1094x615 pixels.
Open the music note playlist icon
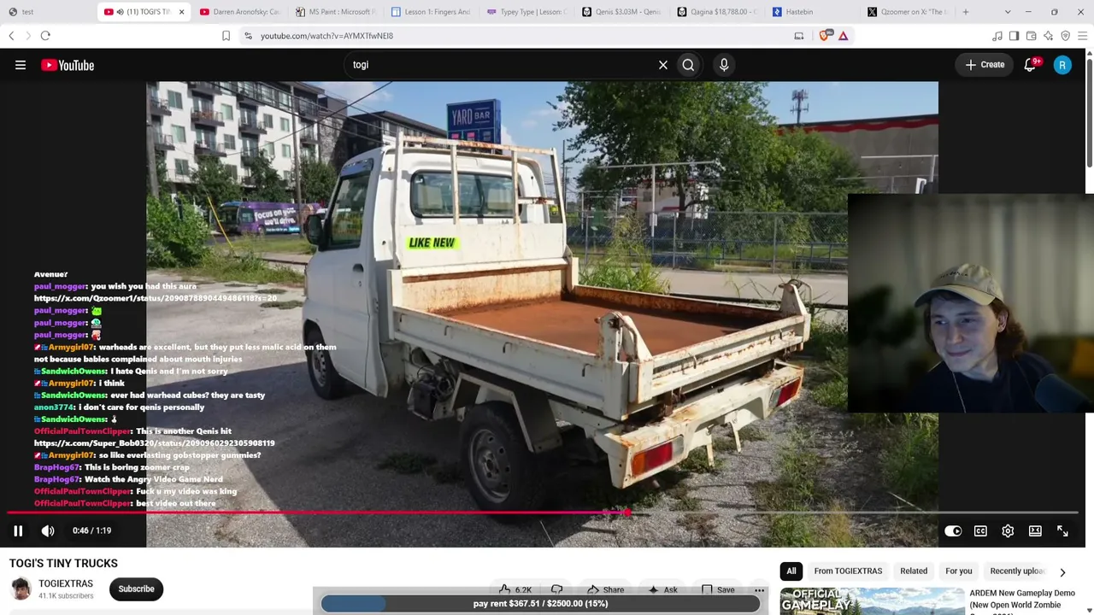(x=997, y=36)
